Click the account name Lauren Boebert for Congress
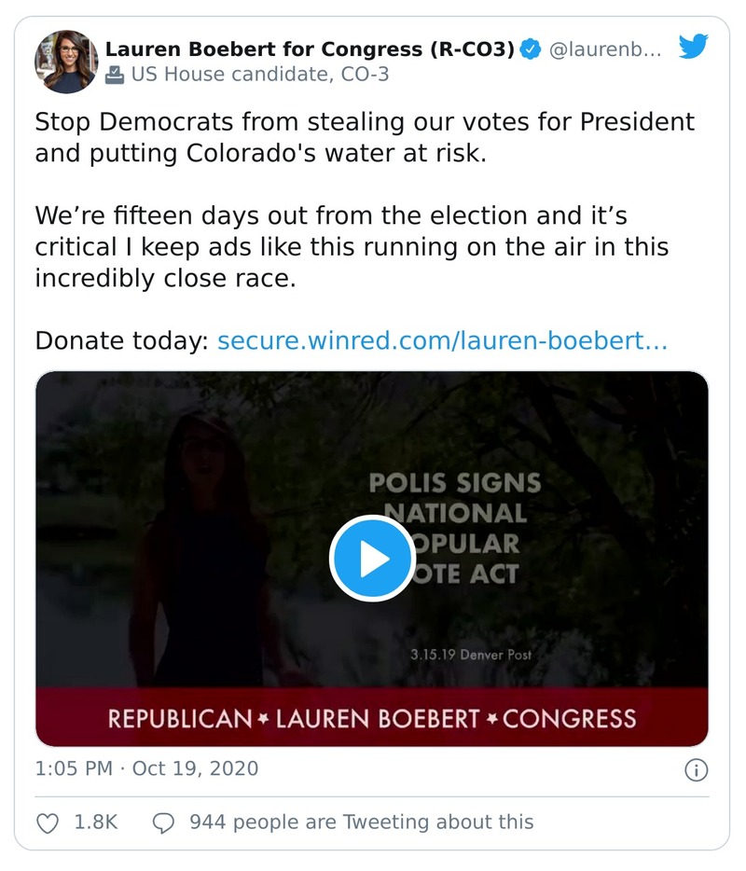The width and height of the screenshot is (746, 871). (310, 49)
